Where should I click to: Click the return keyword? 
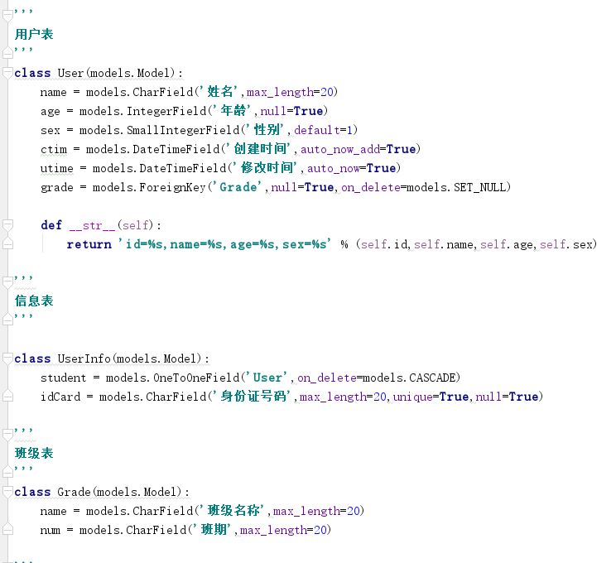[x=89, y=244]
